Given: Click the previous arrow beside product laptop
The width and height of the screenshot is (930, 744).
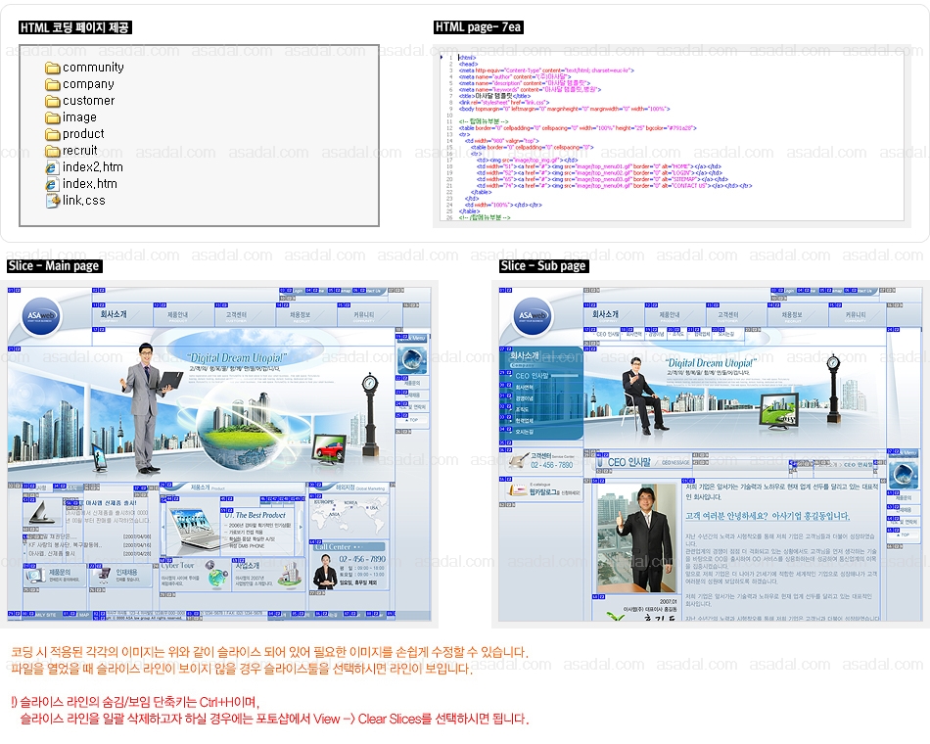Looking at the screenshot, I should point(163,527).
